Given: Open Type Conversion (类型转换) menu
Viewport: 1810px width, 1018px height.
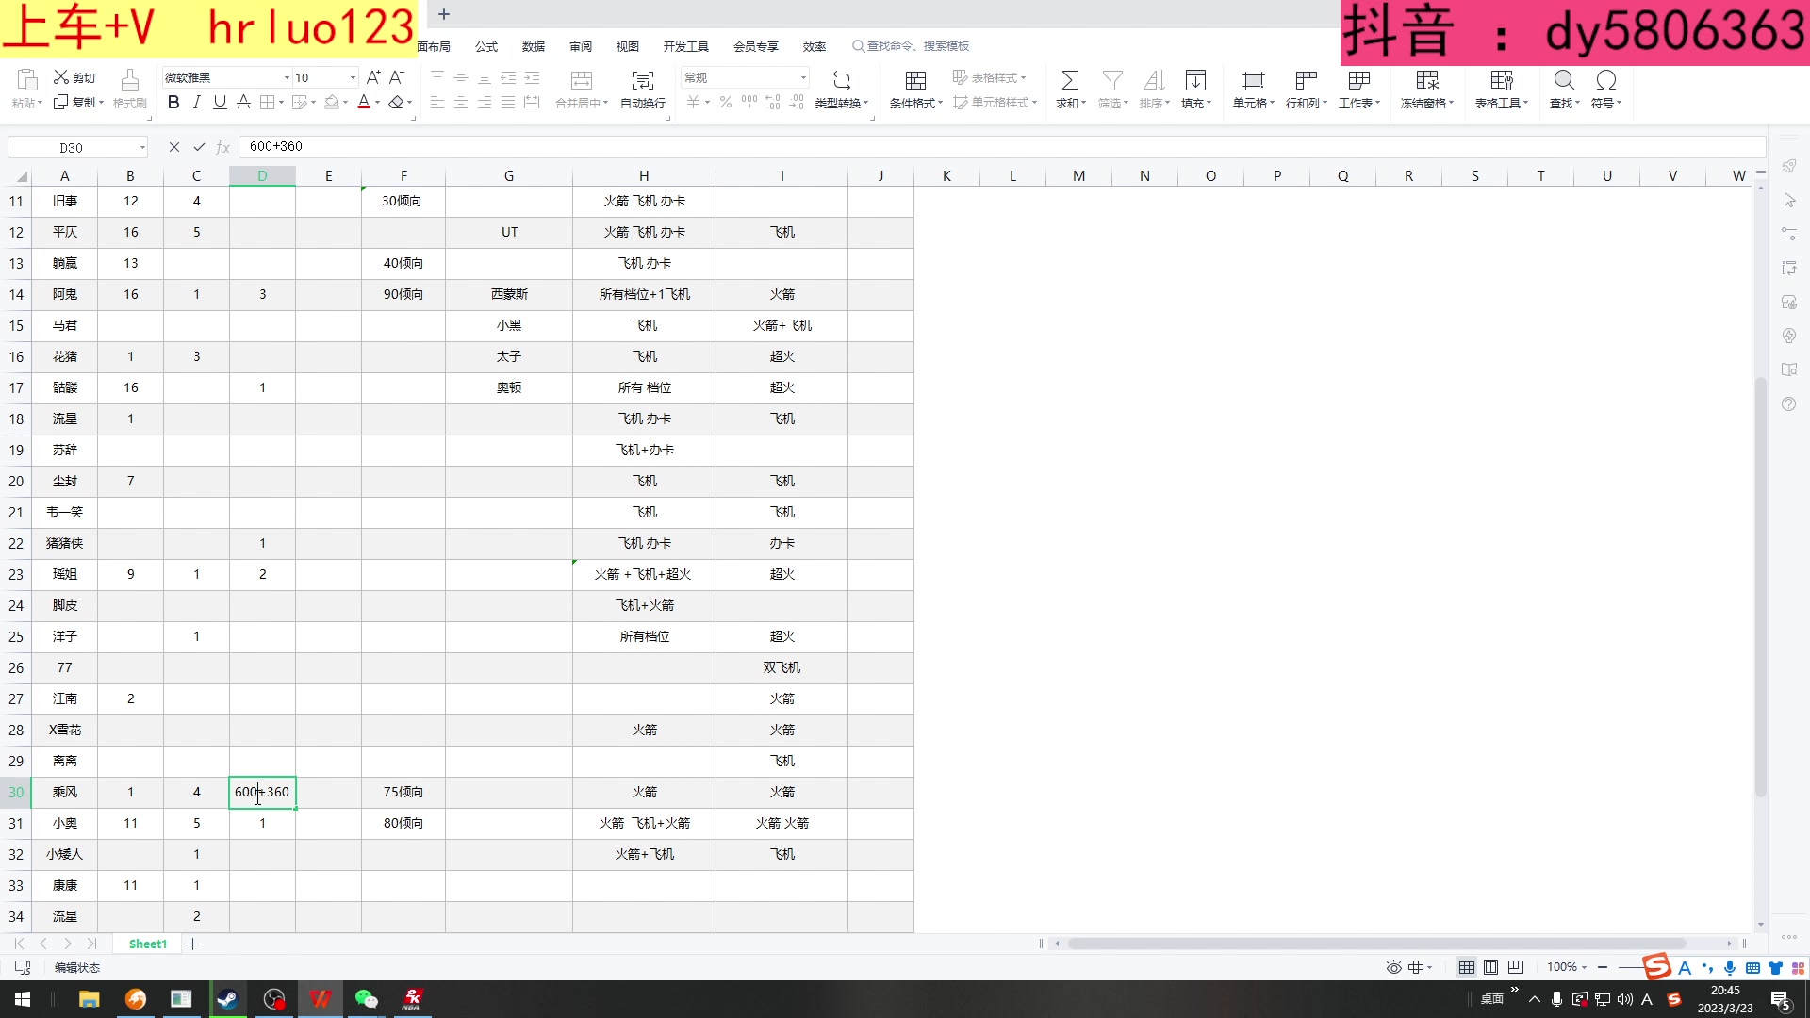Looking at the screenshot, I should [x=842, y=90].
